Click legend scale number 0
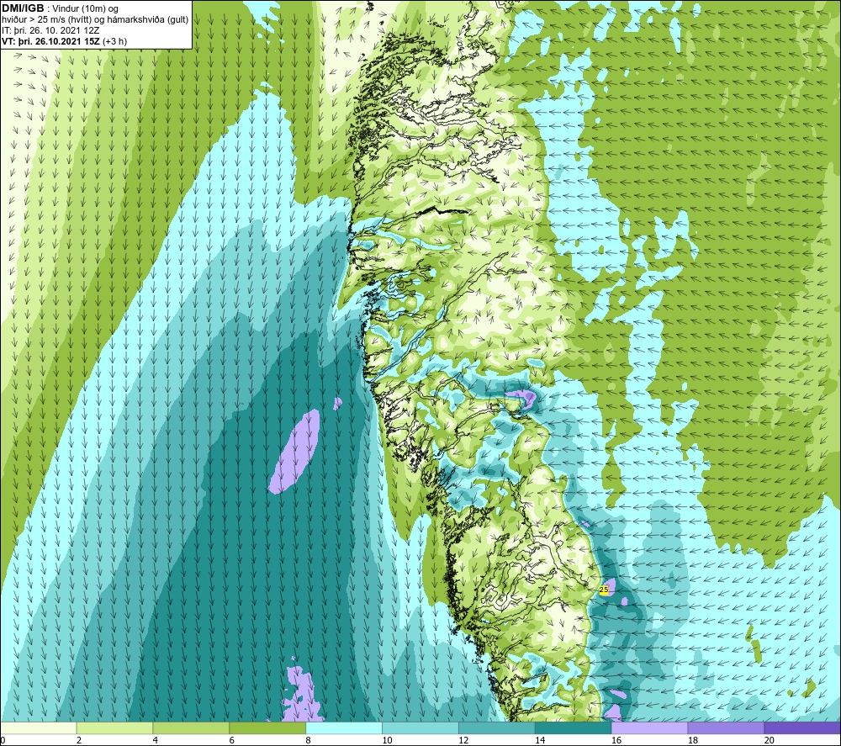 click(3, 740)
